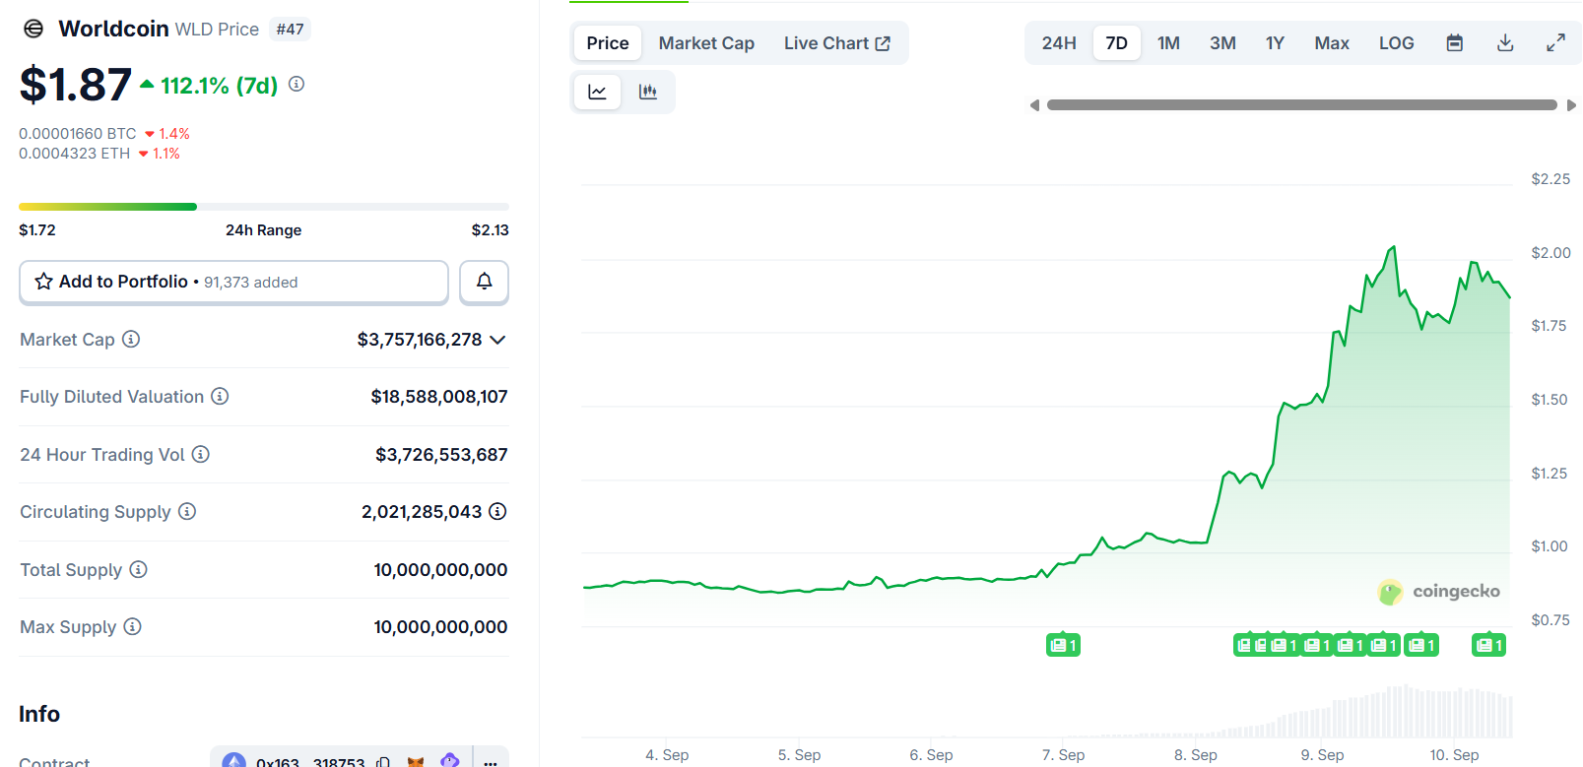Open the Live Chart external link
The width and height of the screenshot is (1583, 767).
tap(837, 43)
